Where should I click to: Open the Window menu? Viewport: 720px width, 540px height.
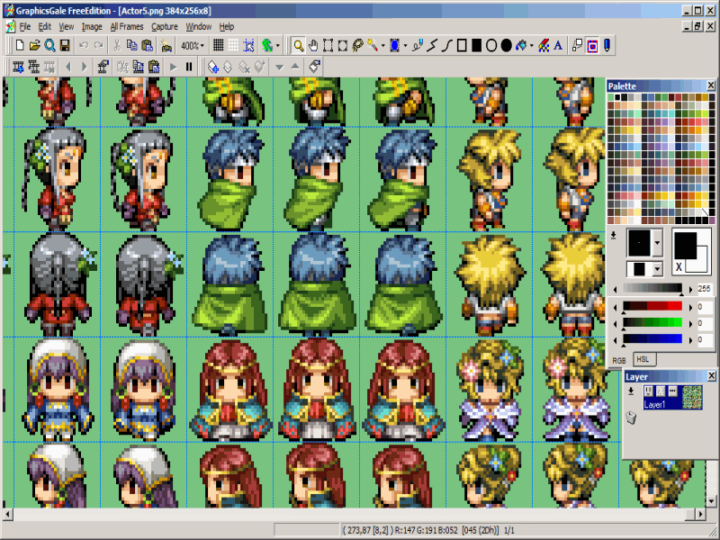(199, 27)
